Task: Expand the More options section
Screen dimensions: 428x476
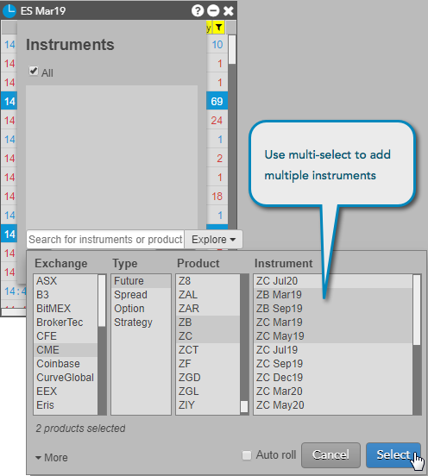Action: pyautogui.click(x=52, y=458)
